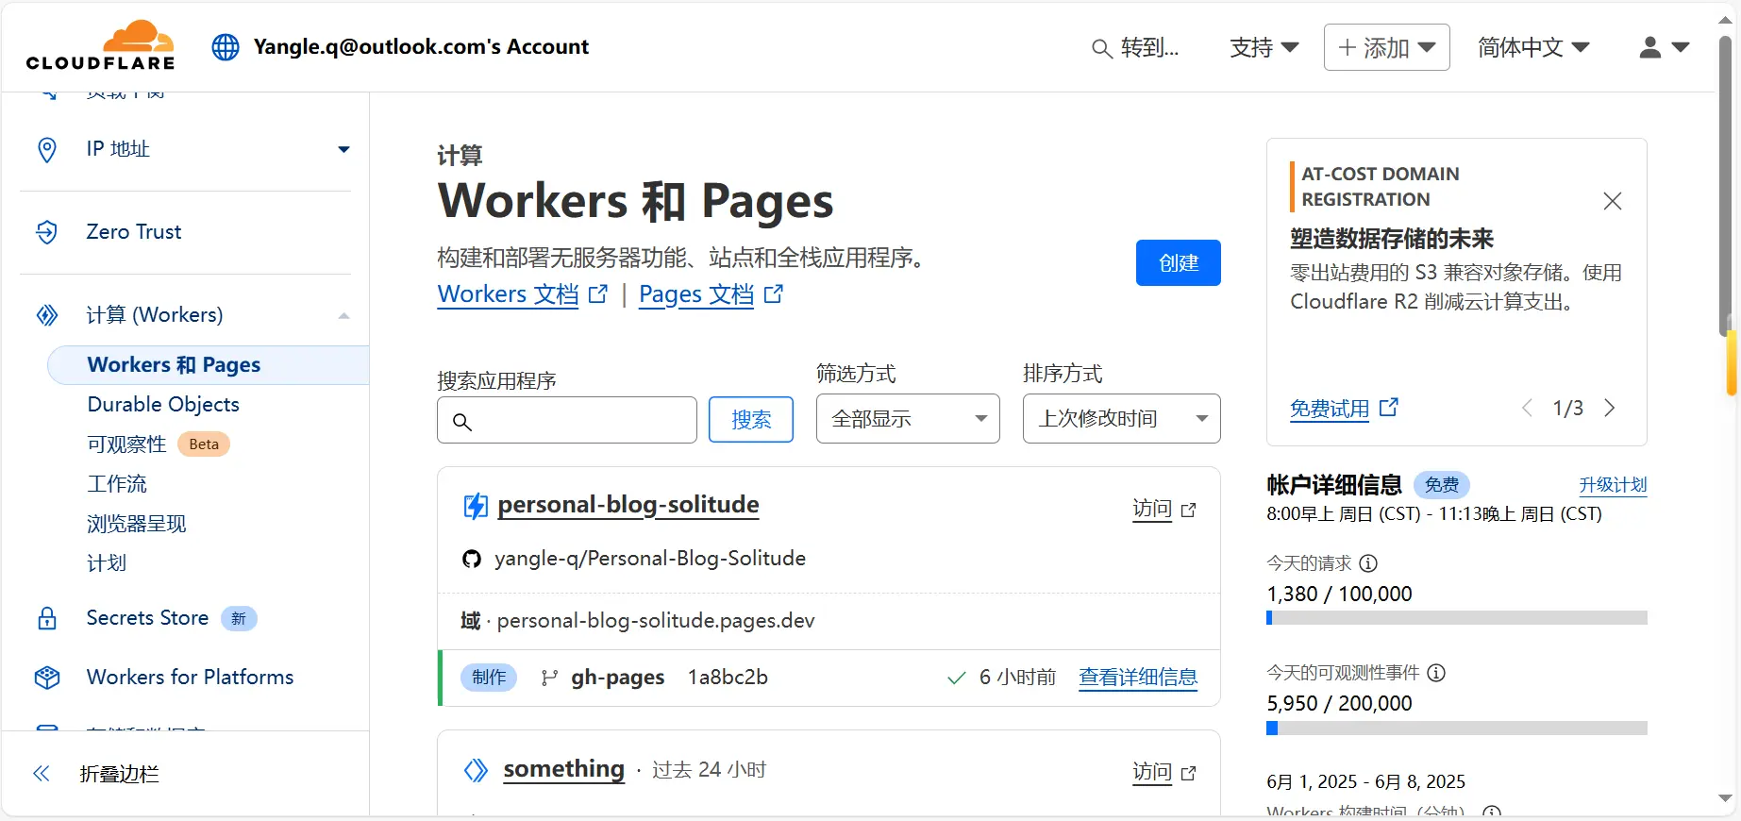Click 查看详细信息 for gh-pages deployment
The width and height of the screenshot is (1741, 821).
click(1138, 678)
